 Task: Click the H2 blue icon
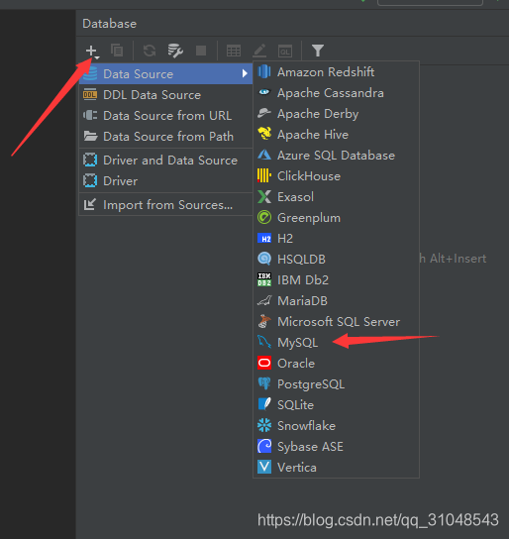coord(264,238)
